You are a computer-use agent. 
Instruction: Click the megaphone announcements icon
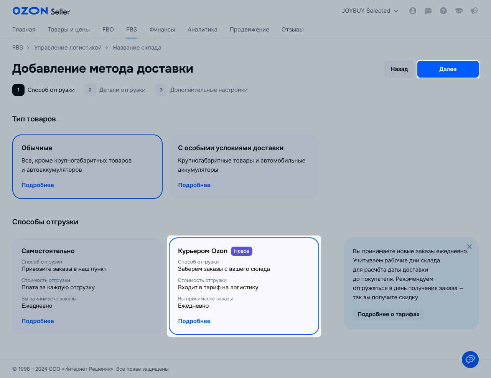[x=474, y=11]
